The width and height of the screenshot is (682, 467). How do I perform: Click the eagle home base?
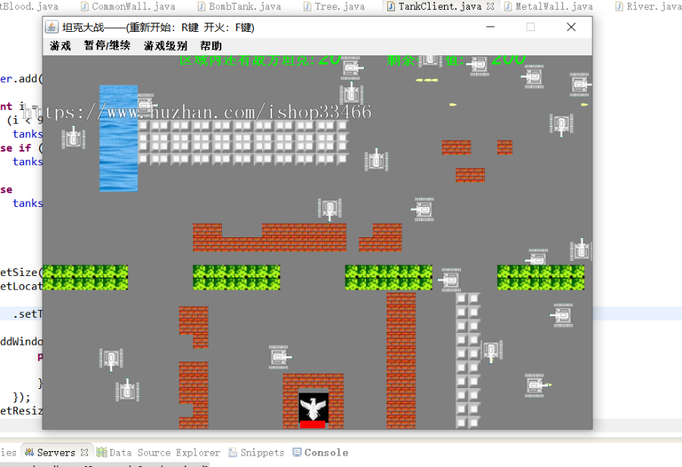(x=313, y=407)
